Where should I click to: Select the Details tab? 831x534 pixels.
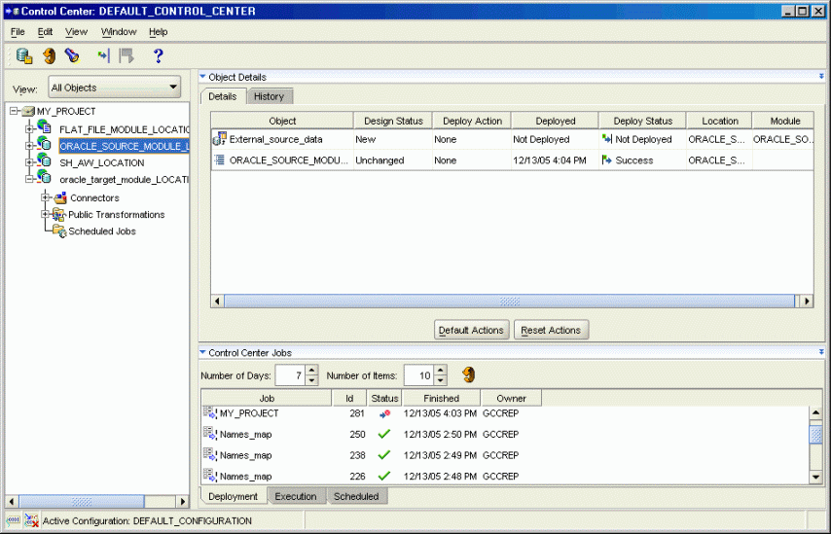point(223,96)
